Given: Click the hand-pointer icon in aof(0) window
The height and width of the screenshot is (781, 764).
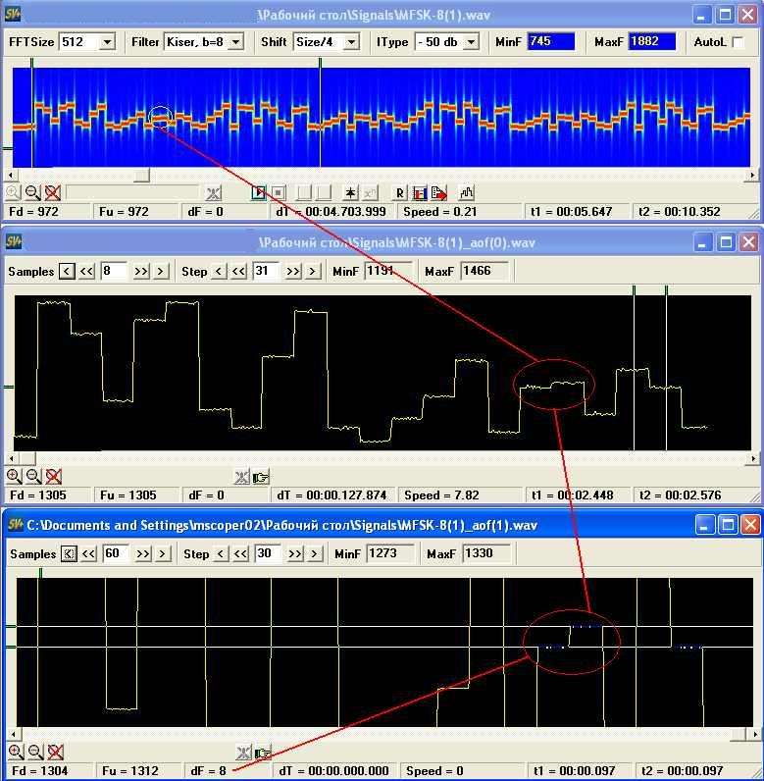Looking at the screenshot, I should pos(261,477).
